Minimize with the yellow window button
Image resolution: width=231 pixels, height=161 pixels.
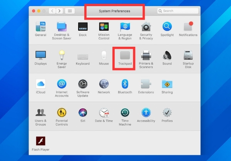[x=39, y=11]
